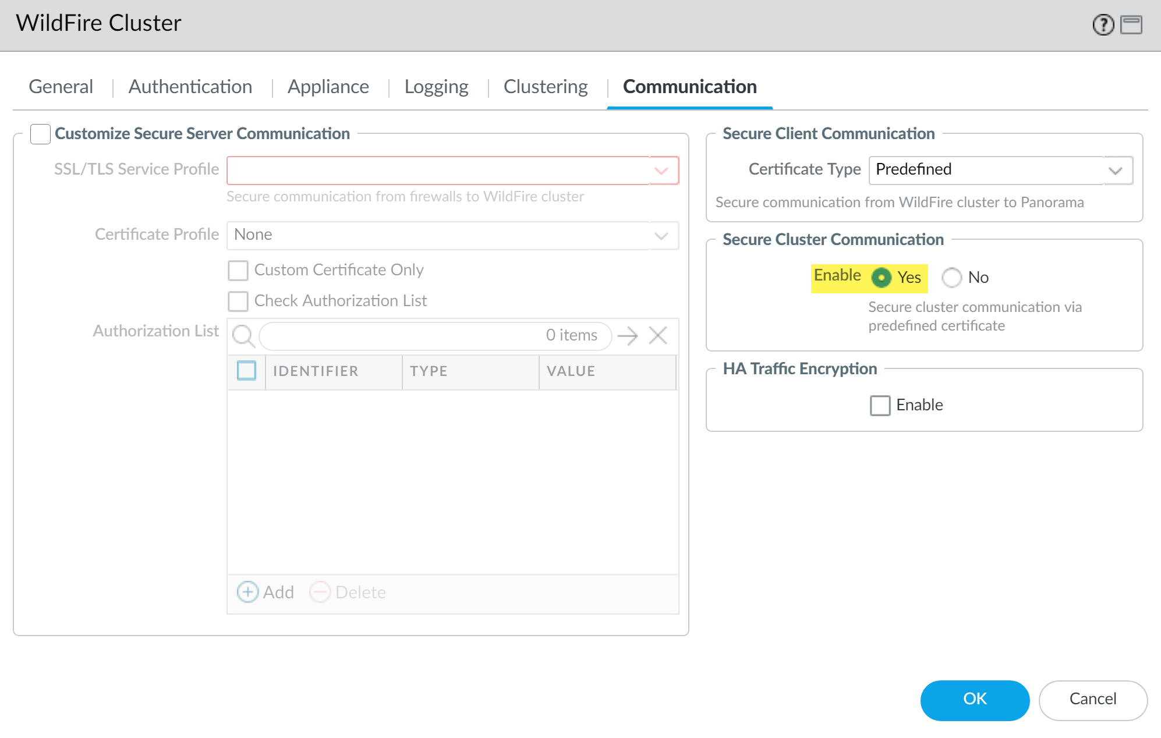Enable HA Traffic Encryption checkbox

pyautogui.click(x=880, y=405)
